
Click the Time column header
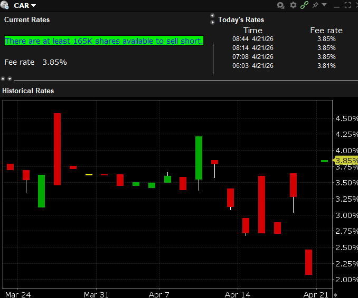click(x=253, y=31)
